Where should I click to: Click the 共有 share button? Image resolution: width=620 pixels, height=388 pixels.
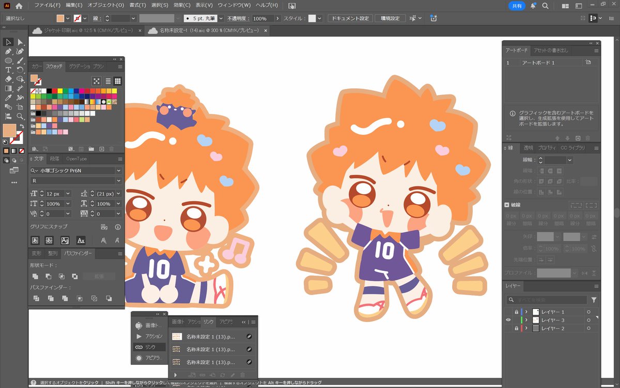(516, 6)
